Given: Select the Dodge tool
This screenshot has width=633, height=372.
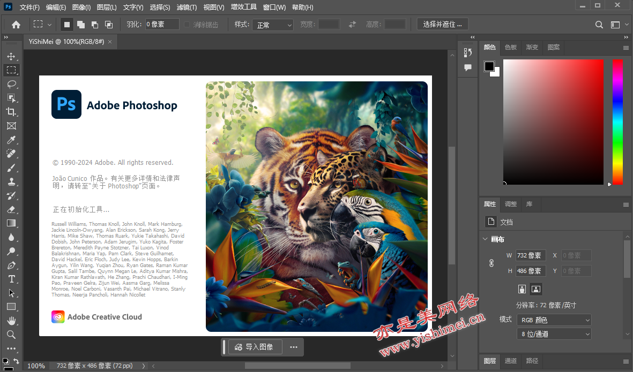Looking at the screenshot, I should pyautogui.click(x=11, y=252).
